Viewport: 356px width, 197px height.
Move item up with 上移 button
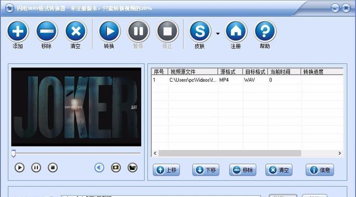166,170
